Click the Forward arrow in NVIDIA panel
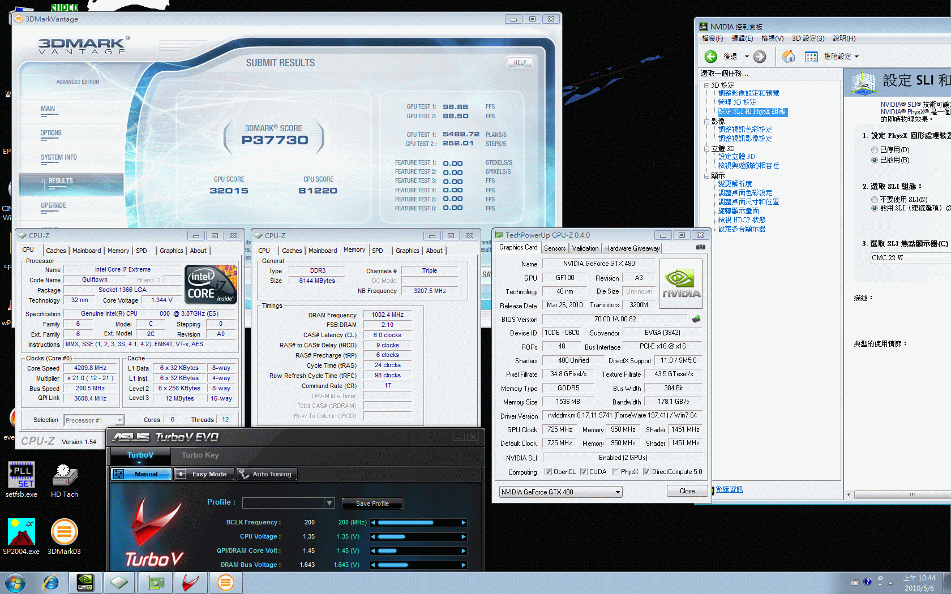This screenshot has height=594, width=951. pyautogui.click(x=760, y=57)
